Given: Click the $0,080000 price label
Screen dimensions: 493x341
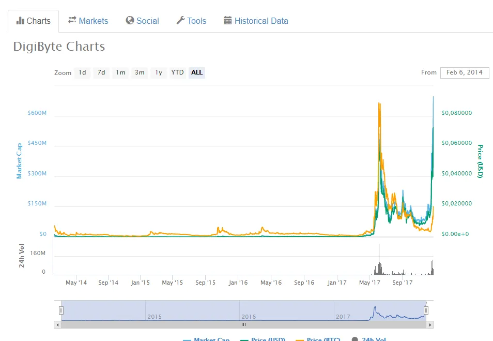Looking at the screenshot, I should (456, 113).
